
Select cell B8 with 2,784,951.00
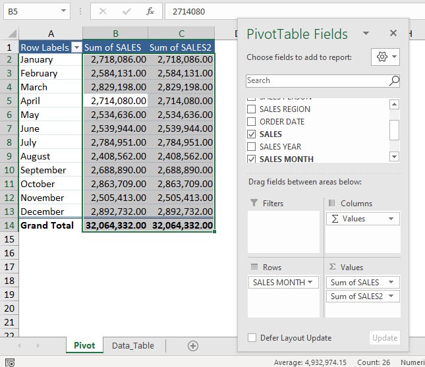coord(115,142)
